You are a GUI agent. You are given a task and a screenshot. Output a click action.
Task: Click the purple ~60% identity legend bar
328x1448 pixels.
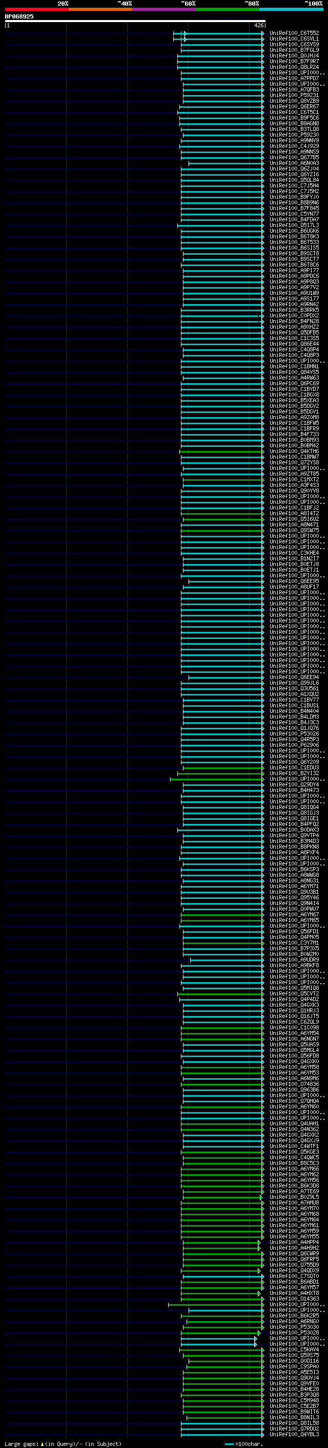coord(163,9)
